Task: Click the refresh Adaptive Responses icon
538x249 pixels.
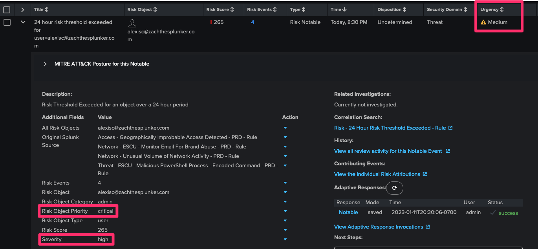Action: pos(394,188)
